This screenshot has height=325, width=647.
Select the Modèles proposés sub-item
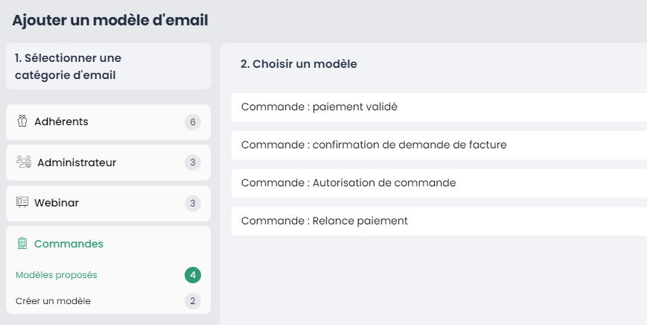(x=57, y=275)
